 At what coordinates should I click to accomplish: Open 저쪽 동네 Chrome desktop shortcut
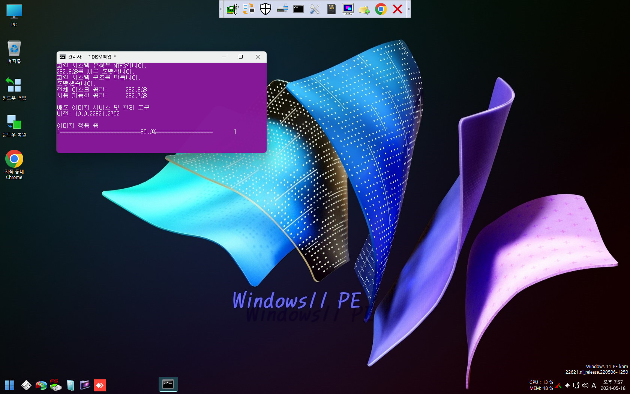[14, 165]
